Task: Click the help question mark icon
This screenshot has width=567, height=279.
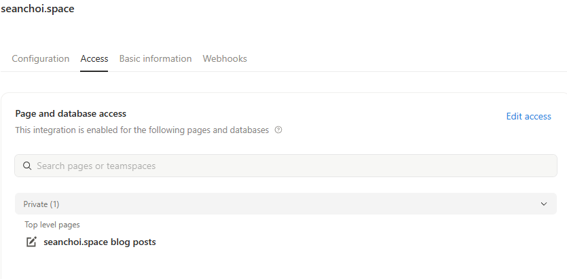Action: coord(278,130)
